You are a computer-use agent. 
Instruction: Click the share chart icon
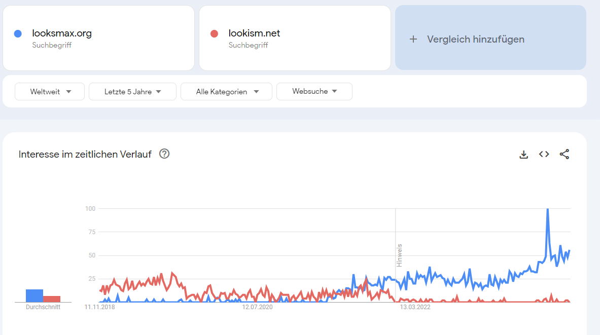point(564,154)
